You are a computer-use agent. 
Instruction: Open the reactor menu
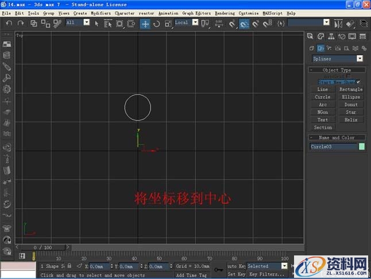pyautogui.click(x=146, y=13)
